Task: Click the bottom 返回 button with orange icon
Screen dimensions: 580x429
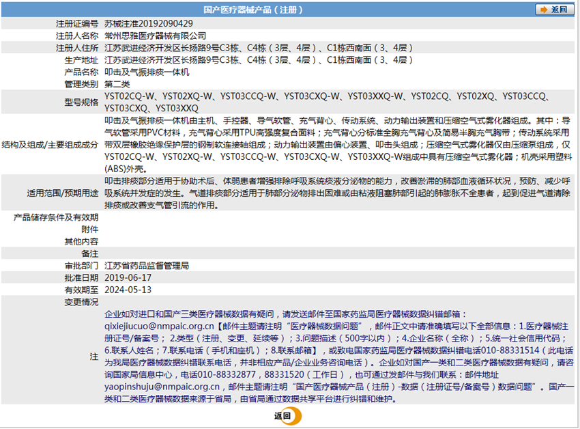Action: point(288,416)
